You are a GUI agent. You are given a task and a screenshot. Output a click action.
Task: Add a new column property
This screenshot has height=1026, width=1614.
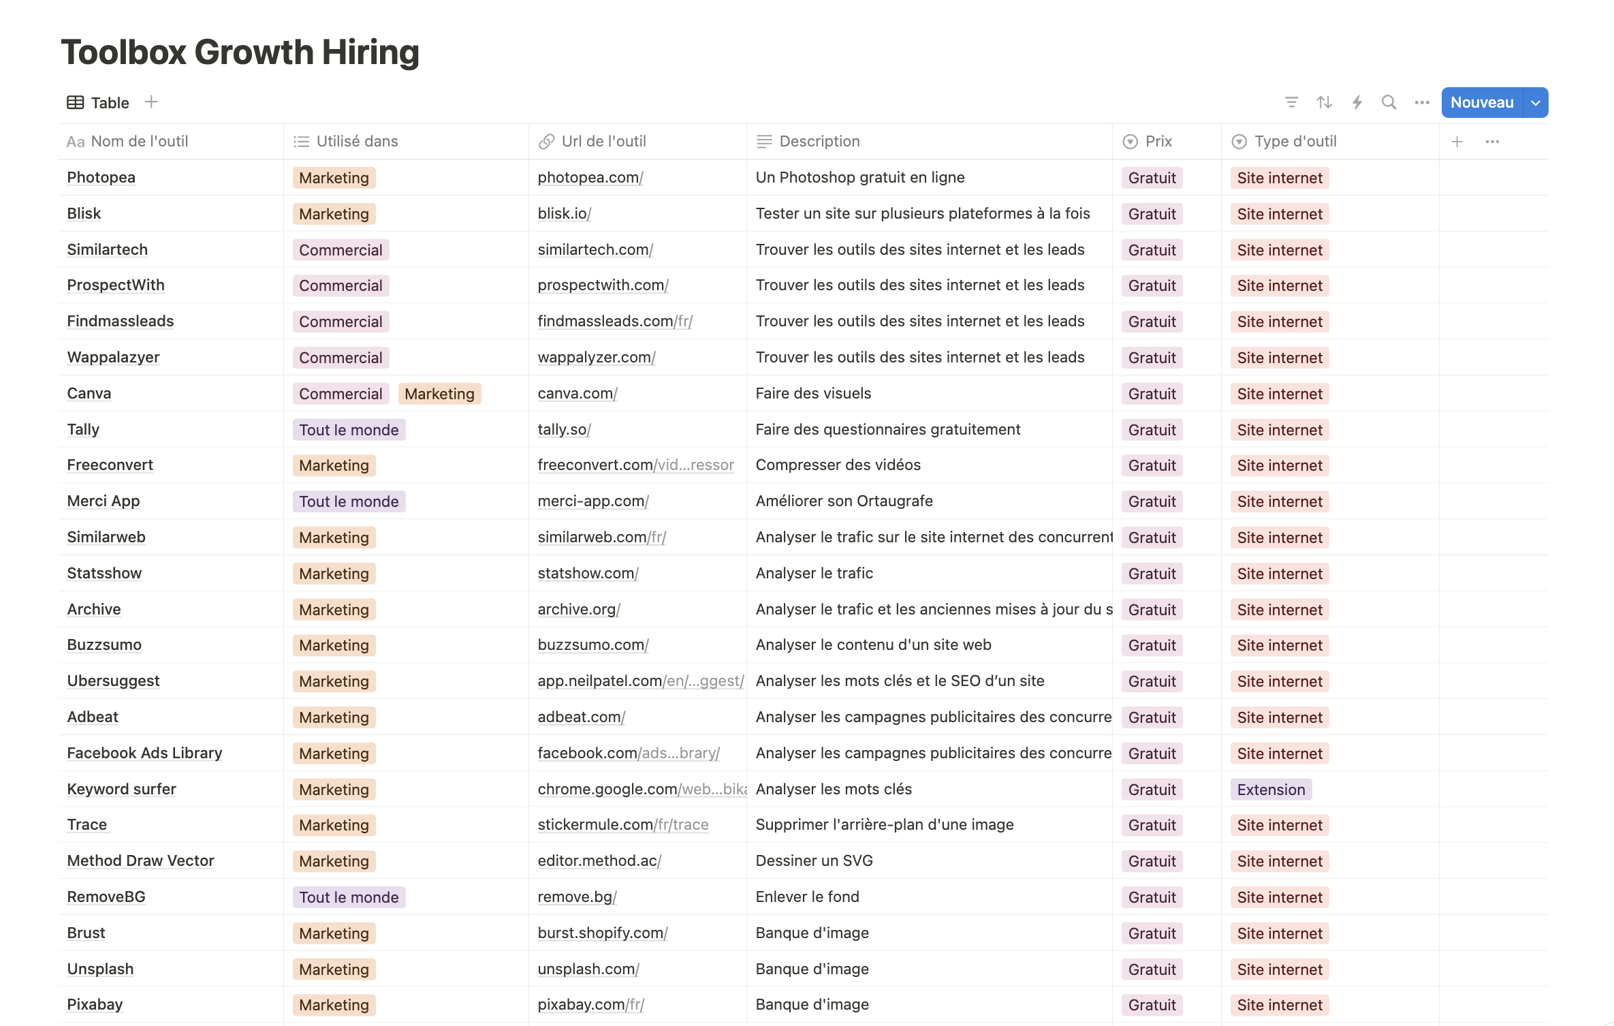click(x=1457, y=142)
